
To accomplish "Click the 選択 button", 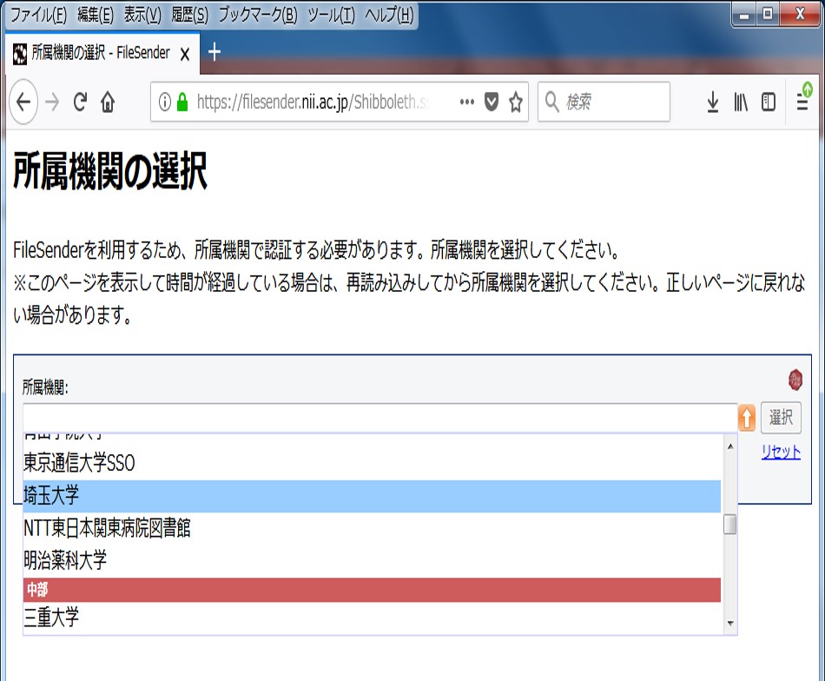I will point(781,417).
